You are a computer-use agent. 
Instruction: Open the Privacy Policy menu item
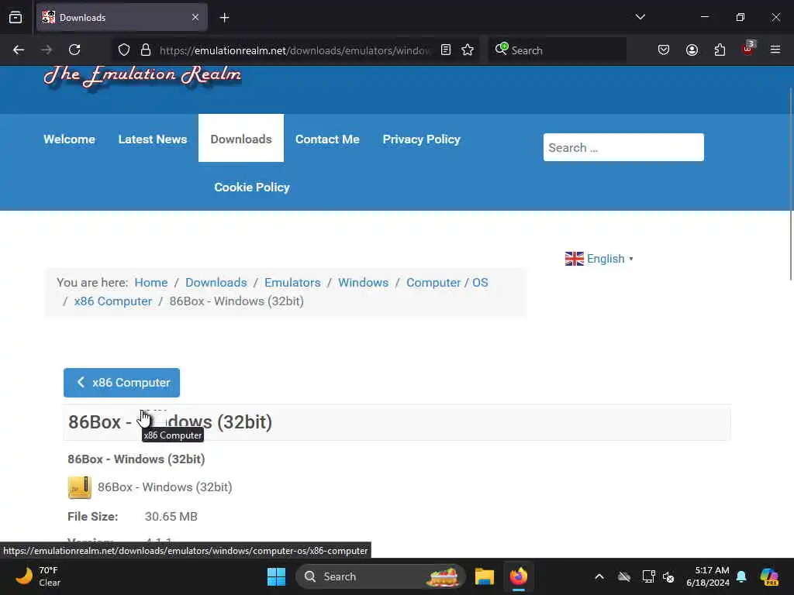coord(421,139)
